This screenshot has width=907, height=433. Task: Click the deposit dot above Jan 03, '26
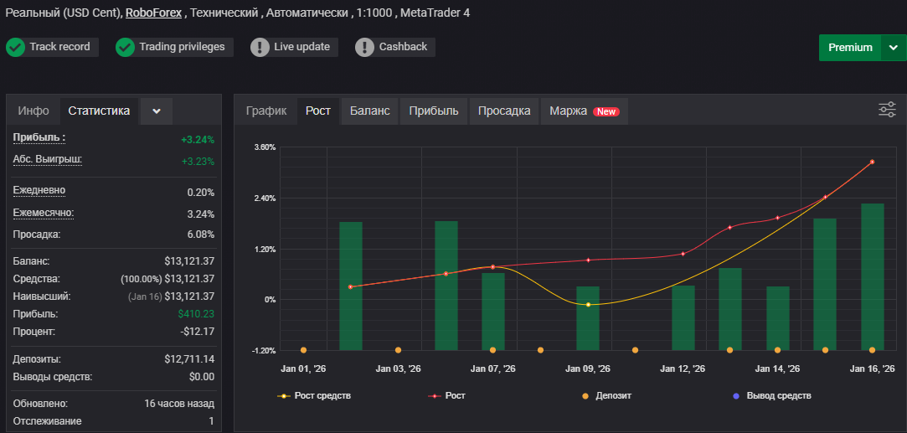(398, 350)
